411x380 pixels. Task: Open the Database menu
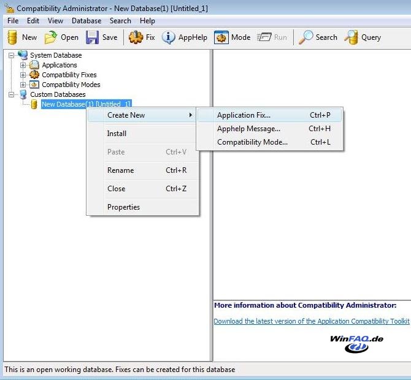(86, 21)
